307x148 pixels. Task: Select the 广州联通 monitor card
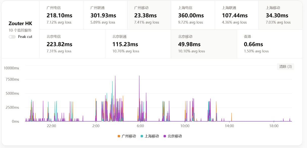coord(105,15)
